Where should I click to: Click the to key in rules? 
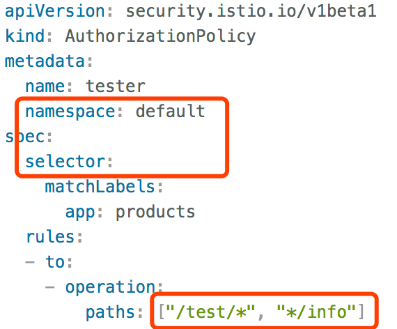tap(55, 261)
